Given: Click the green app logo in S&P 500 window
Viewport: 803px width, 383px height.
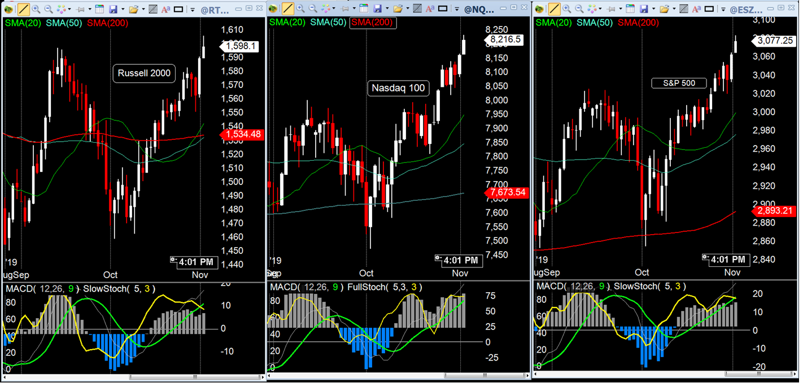Looking at the screenshot, I should [x=539, y=9].
